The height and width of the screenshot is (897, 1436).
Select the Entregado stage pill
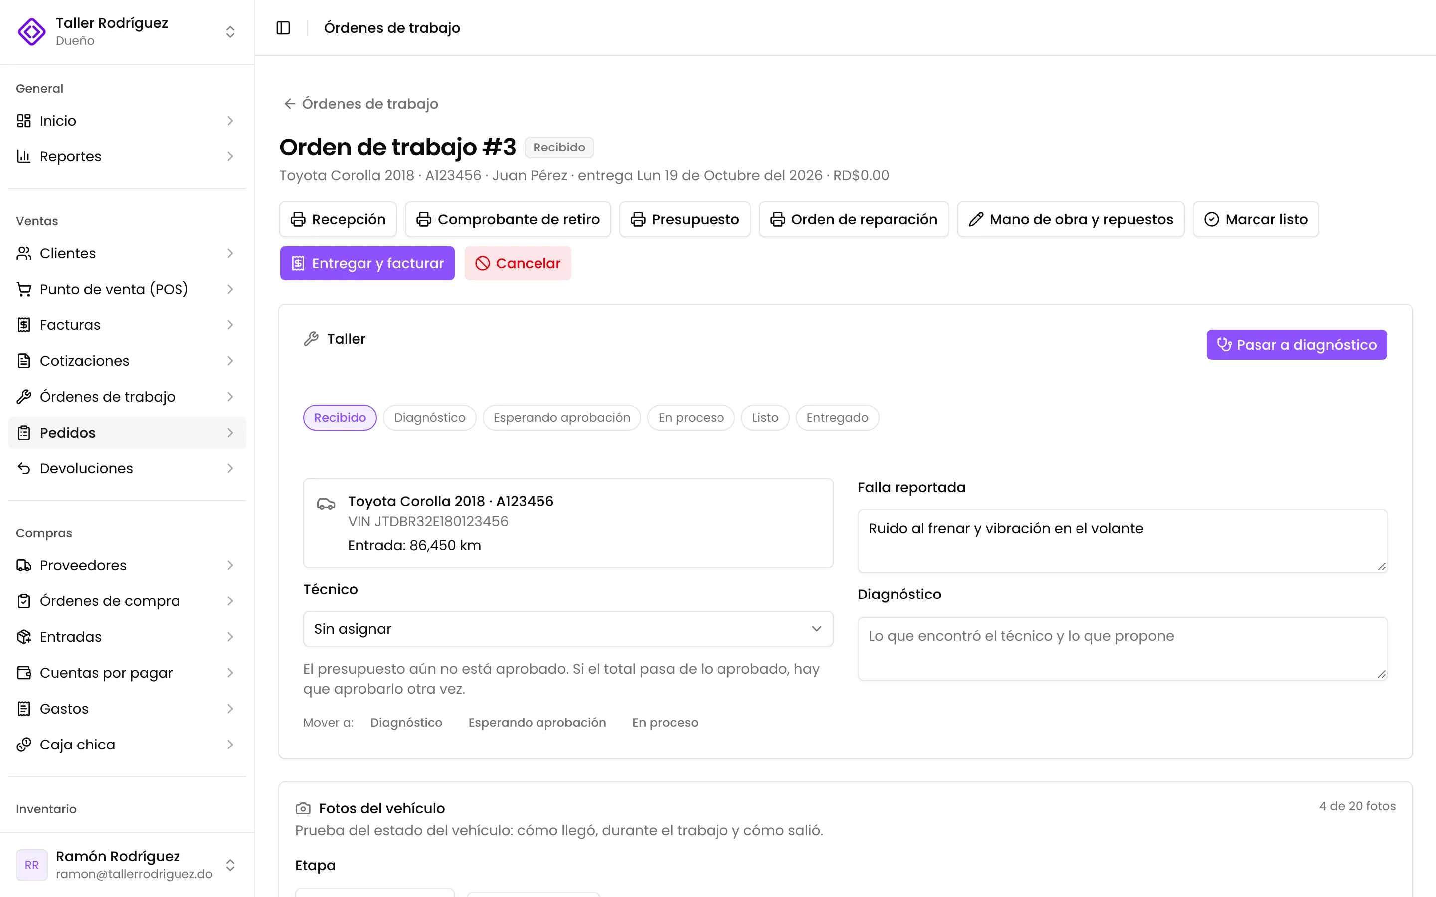(837, 418)
